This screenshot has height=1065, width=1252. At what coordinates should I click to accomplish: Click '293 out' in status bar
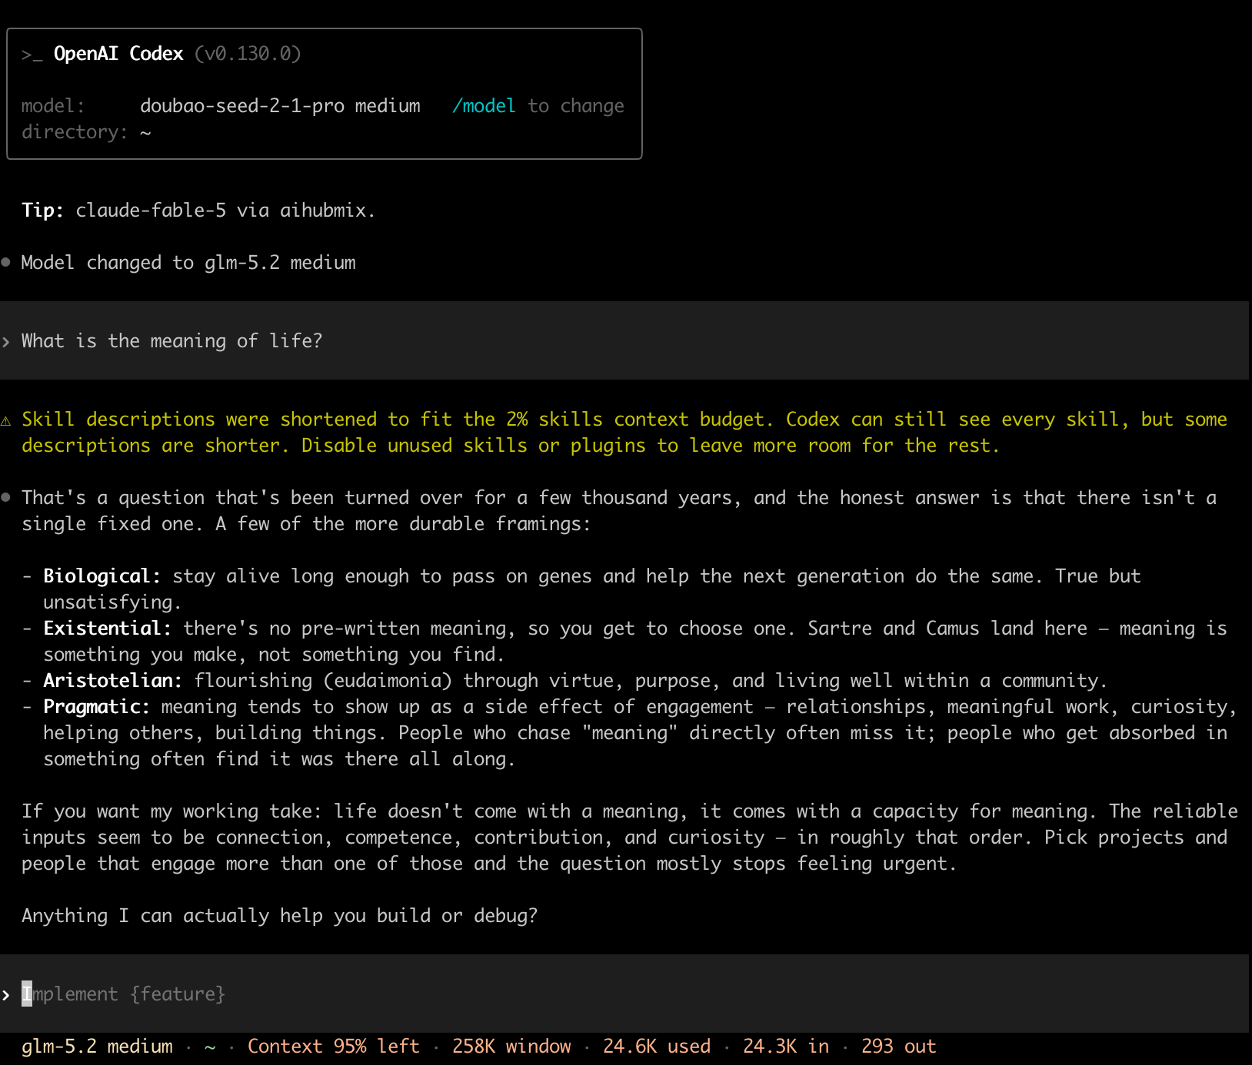coord(898,1047)
